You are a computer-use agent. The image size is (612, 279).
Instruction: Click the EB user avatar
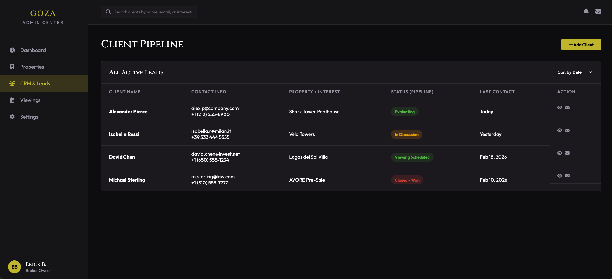tap(14, 267)
